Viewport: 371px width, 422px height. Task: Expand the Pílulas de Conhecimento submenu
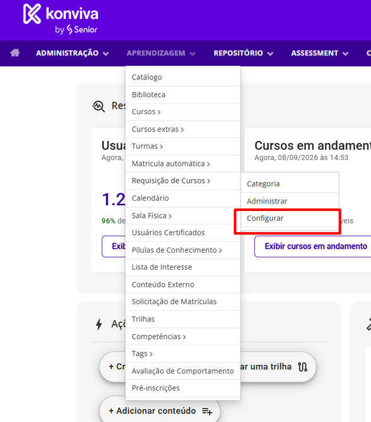pos(183,250)
